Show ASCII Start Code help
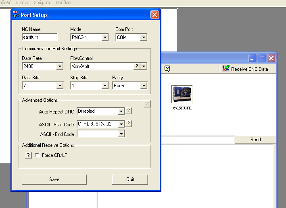 [129, 124]
